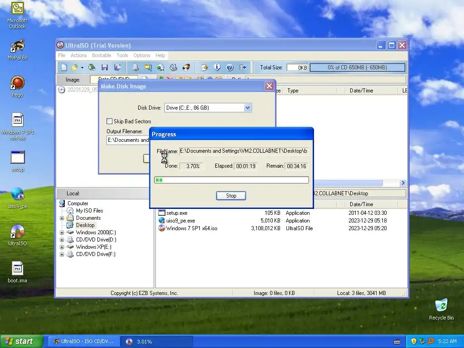Select Computer in the local tree
This screenshot has width=464, height=348.
pyautogui.click(x=77, y=203)
